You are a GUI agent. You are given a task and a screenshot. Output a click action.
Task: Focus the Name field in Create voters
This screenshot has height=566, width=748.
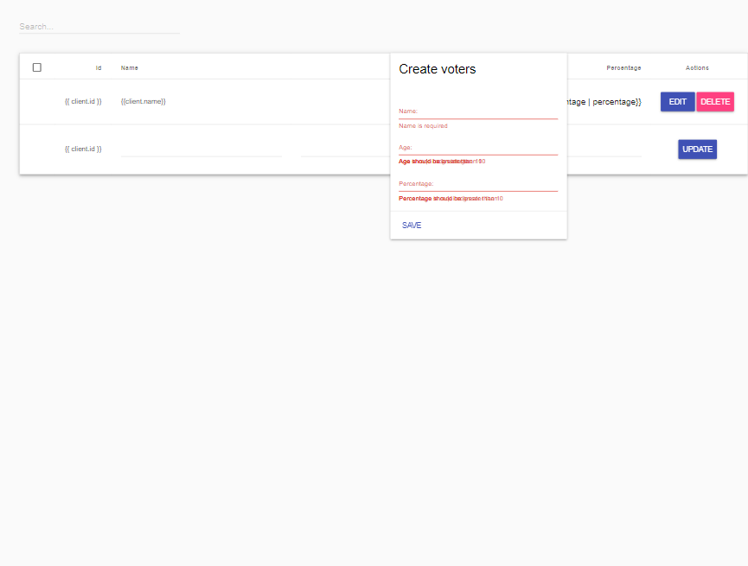(x=478, y=111)
